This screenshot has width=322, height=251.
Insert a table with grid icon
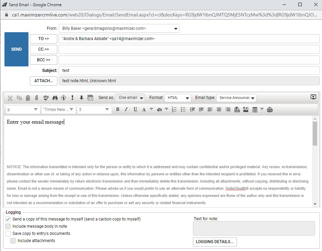click(255, 110)
